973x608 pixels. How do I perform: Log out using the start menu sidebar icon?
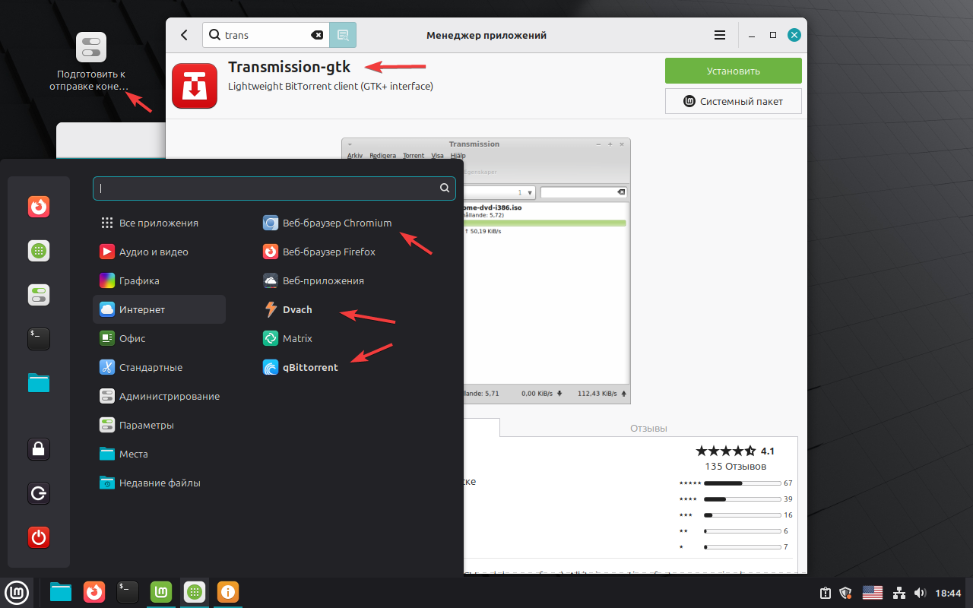coord(39,493)
